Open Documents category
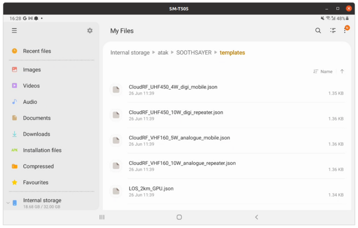 pos(52,118)
